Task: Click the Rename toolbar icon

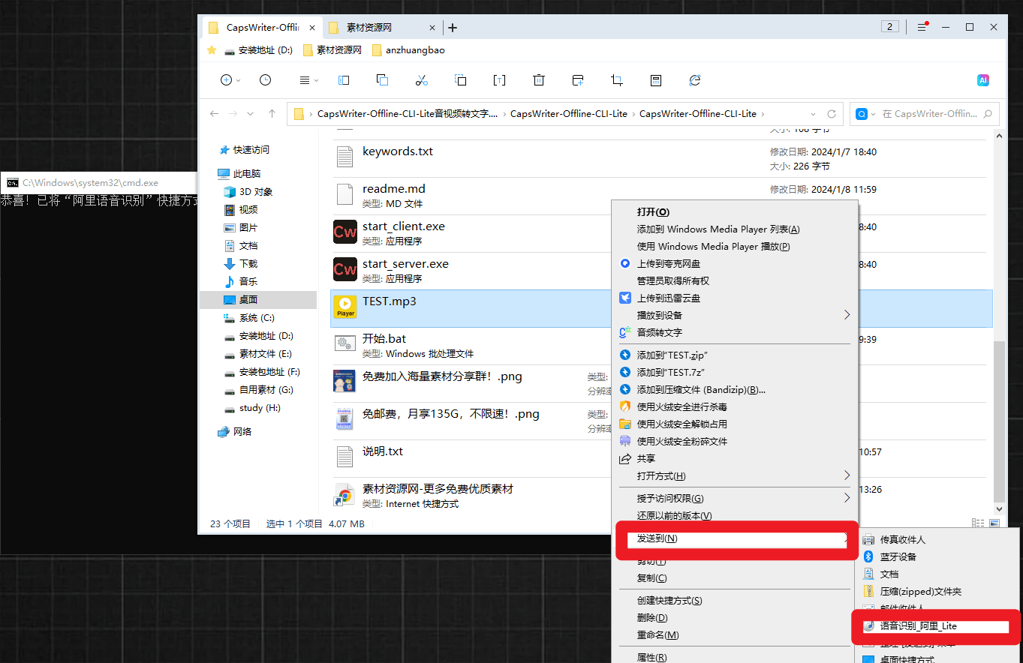Action: pyautogui.click(x=499, y=80)
